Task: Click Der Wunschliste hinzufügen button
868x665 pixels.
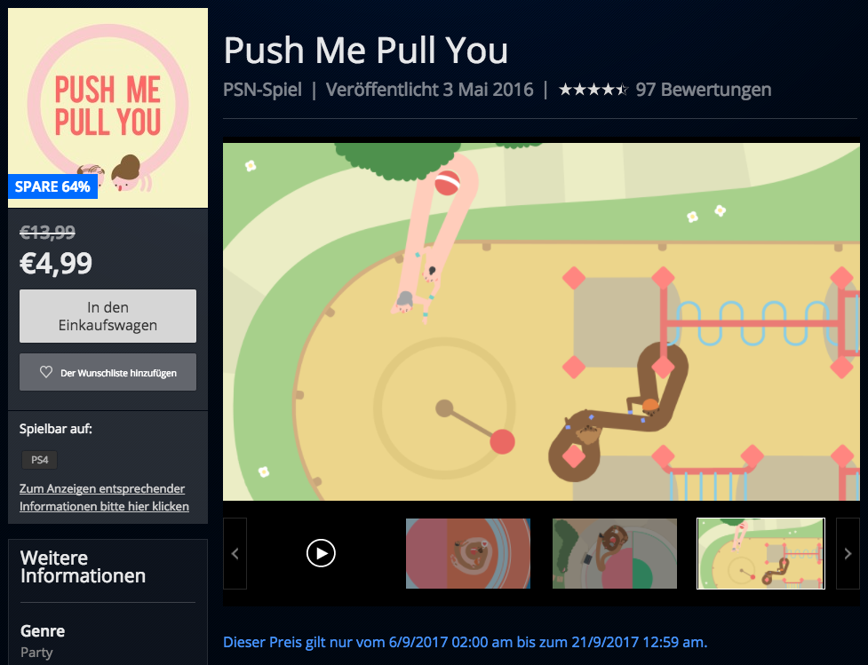Action: (x=108, y=372)
